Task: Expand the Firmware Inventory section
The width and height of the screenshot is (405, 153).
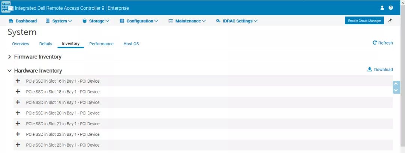Action: pyautogui.click(x=9, y=56)
